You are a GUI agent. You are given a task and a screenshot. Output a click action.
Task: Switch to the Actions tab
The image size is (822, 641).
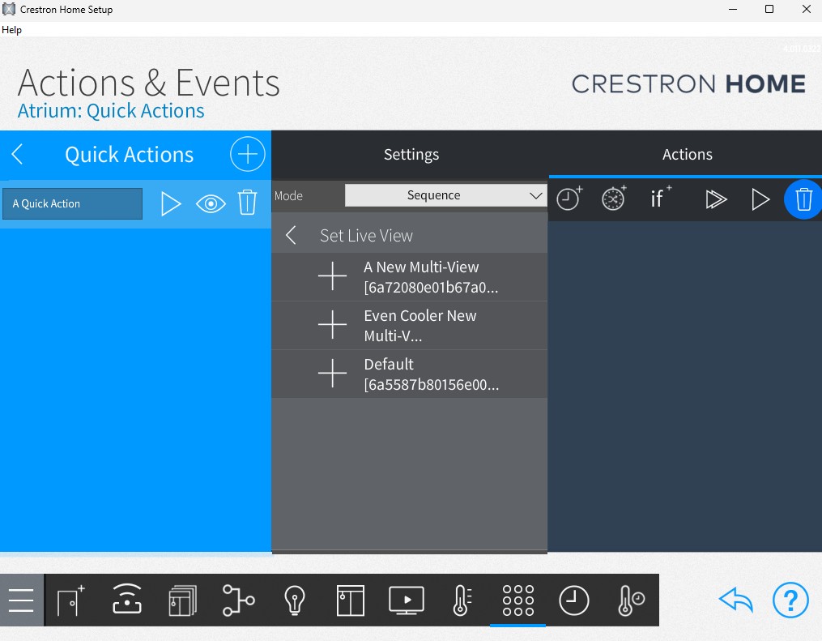[x=687, y=154]
